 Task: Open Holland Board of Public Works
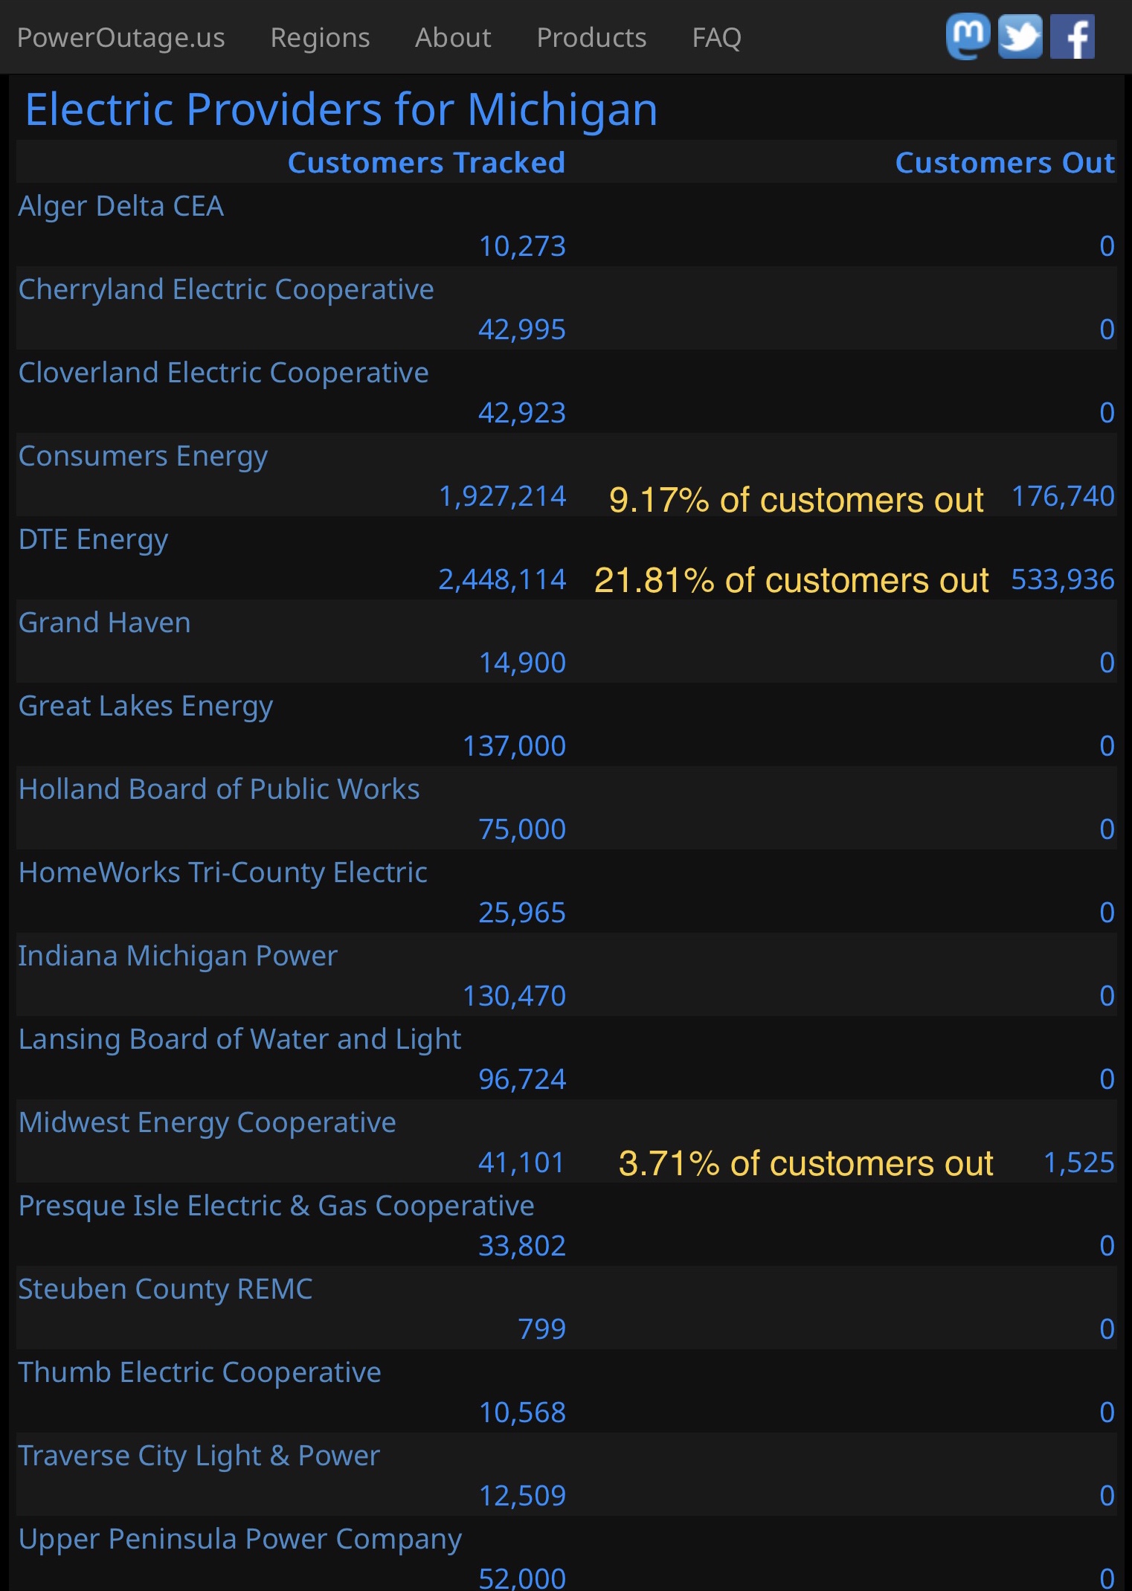[x=219, y=789]
